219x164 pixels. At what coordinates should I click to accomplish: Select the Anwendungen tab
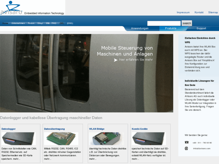coord(140,28)
